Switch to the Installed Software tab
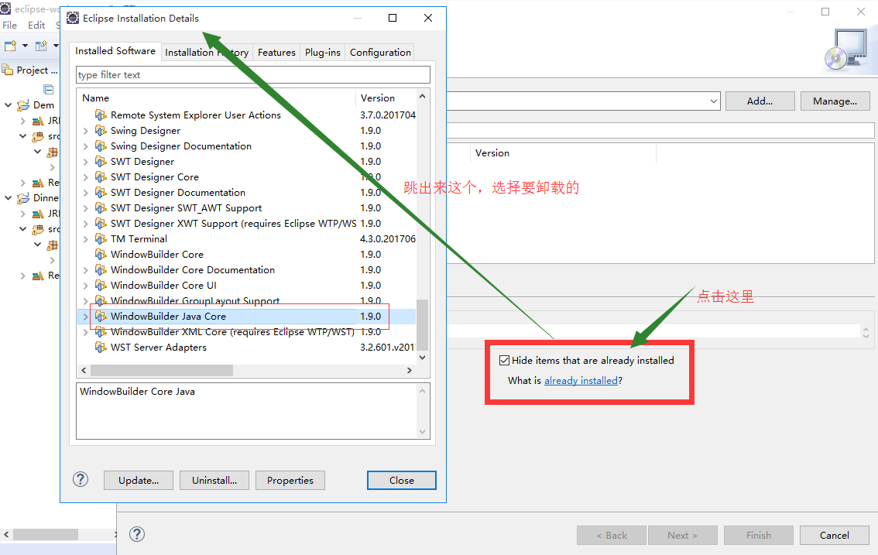The width and height of the screenshot is (878, 555). (115, 51)
